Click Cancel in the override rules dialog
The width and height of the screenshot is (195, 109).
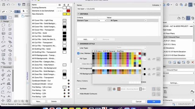(x=139, y=102)
